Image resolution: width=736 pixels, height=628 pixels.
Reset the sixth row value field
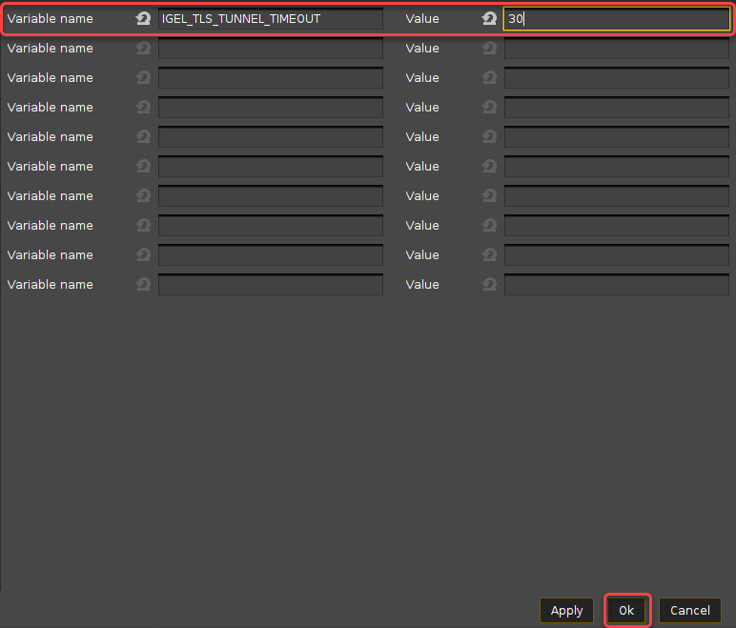[x=489, y=167]
